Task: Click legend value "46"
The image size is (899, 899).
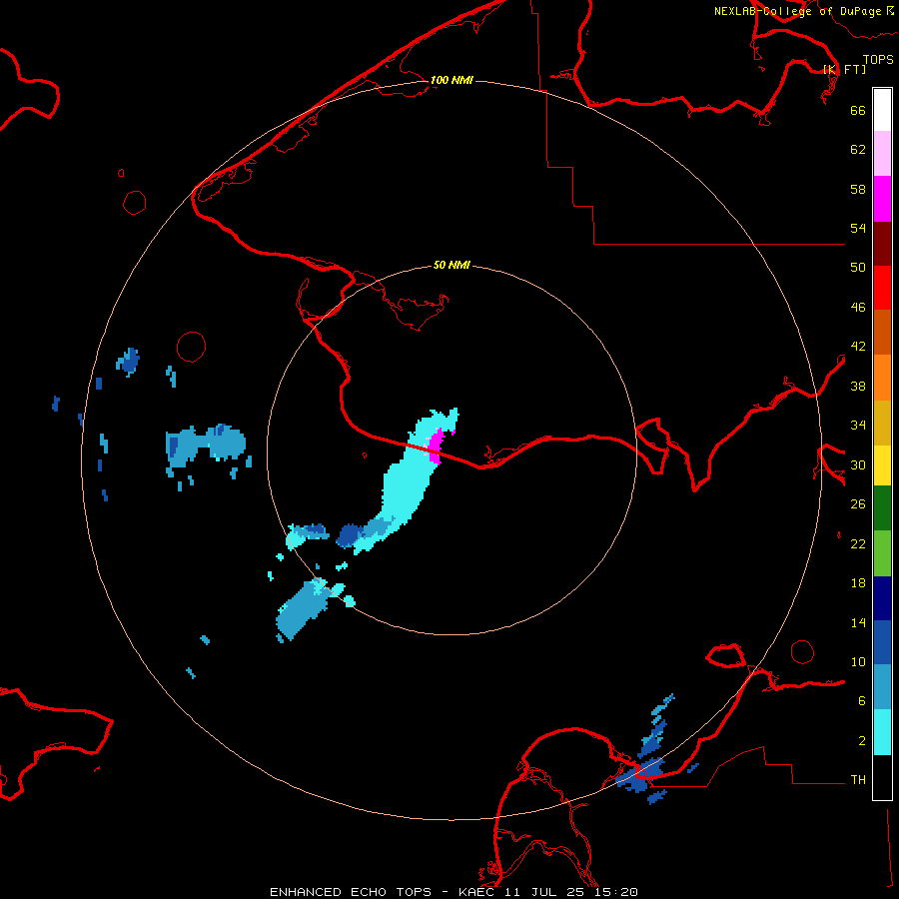Action: [858, 307]
